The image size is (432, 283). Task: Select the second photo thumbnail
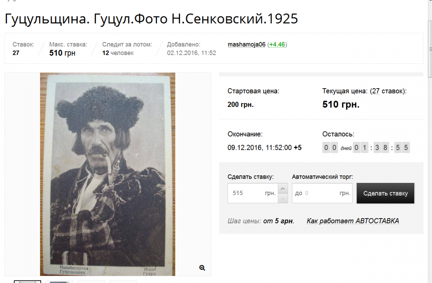pos(59,282)
